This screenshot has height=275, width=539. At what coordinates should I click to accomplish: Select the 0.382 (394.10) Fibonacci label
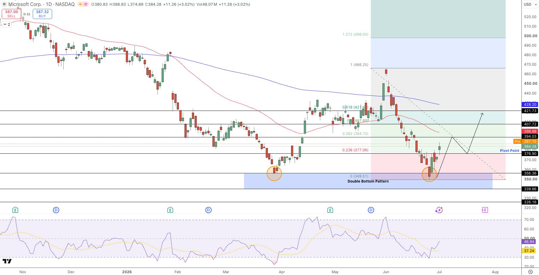[x=355, y=134]
